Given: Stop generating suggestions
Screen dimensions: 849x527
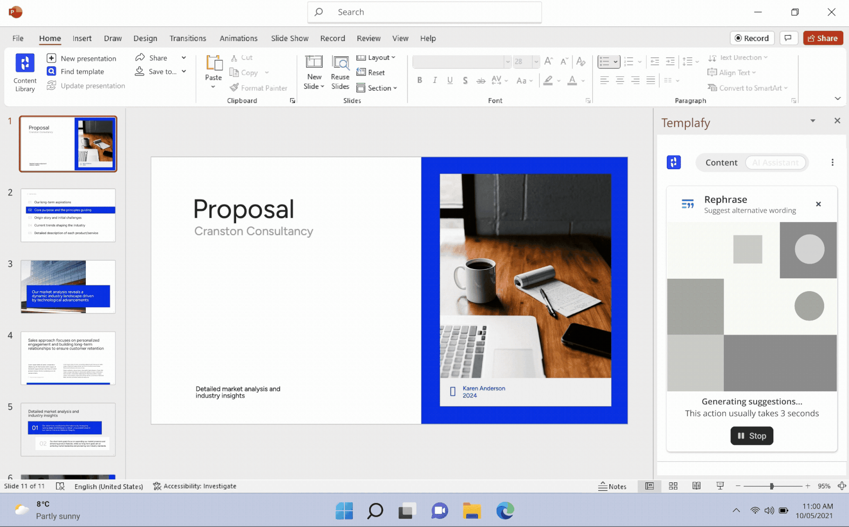Looking at the screenshot, I should [x=751, y=436].
